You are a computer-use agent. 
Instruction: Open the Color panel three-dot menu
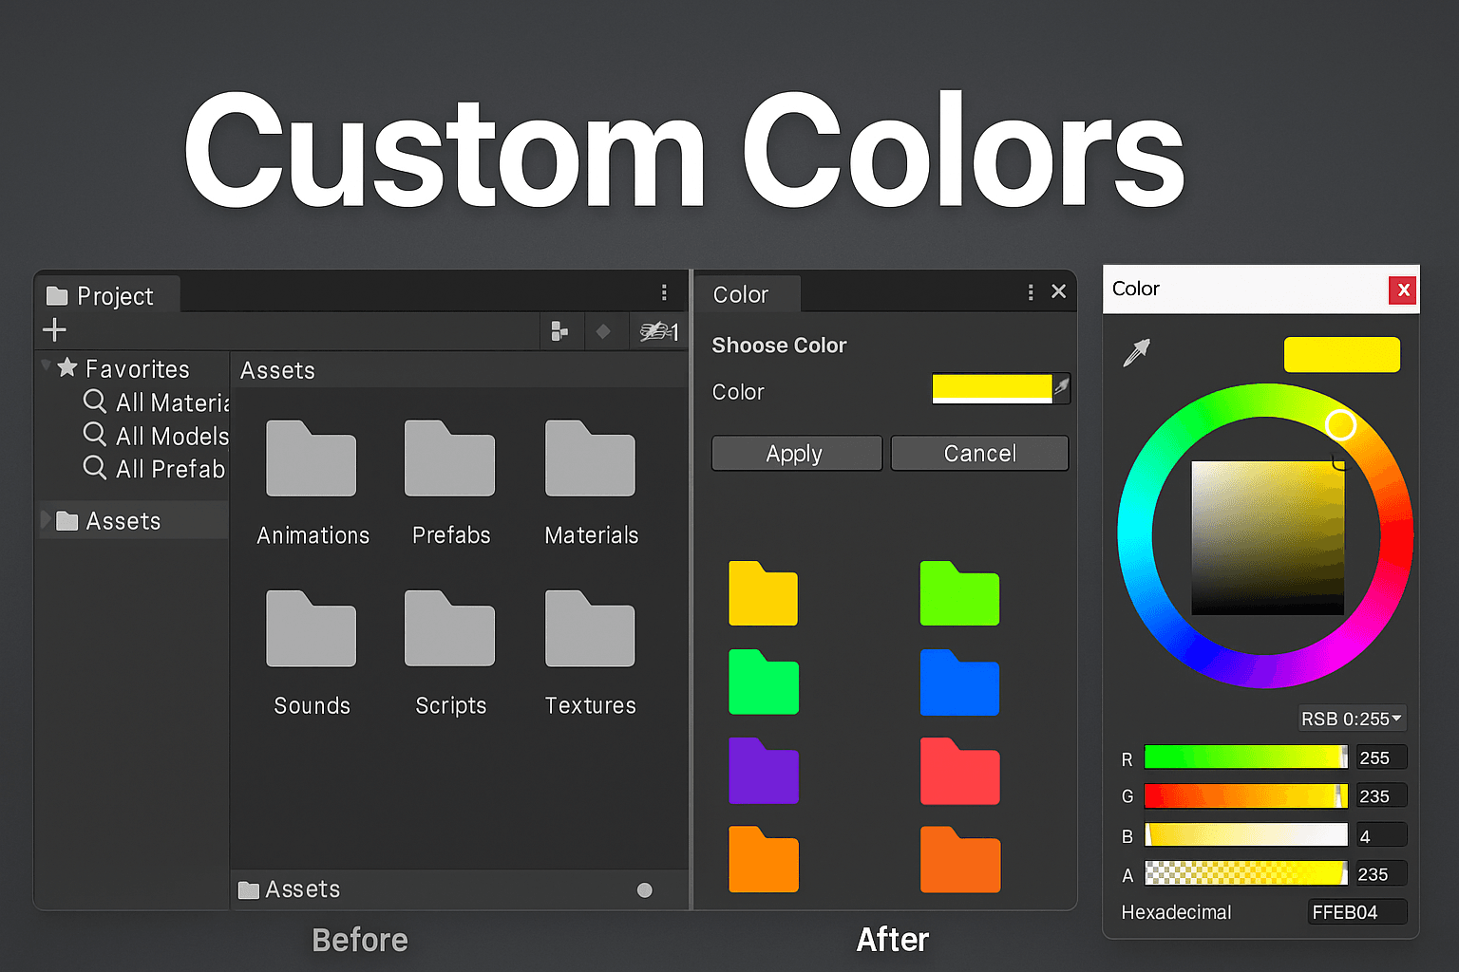(x=1031, y=292)
